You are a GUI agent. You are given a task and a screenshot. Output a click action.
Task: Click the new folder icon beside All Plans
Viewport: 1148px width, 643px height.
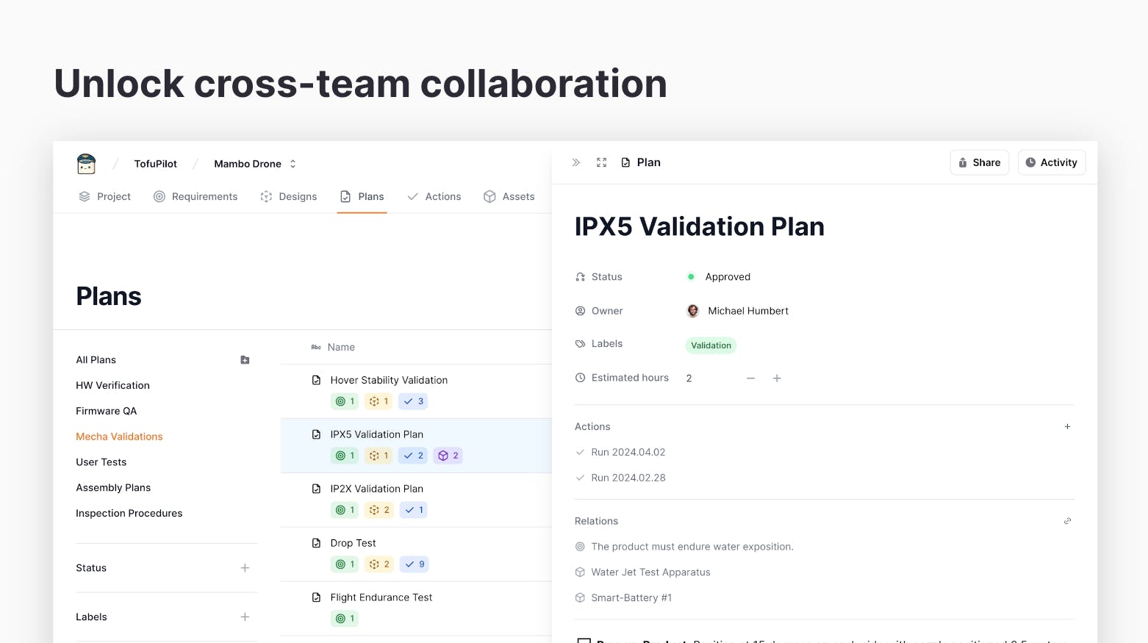pos(245,359)
